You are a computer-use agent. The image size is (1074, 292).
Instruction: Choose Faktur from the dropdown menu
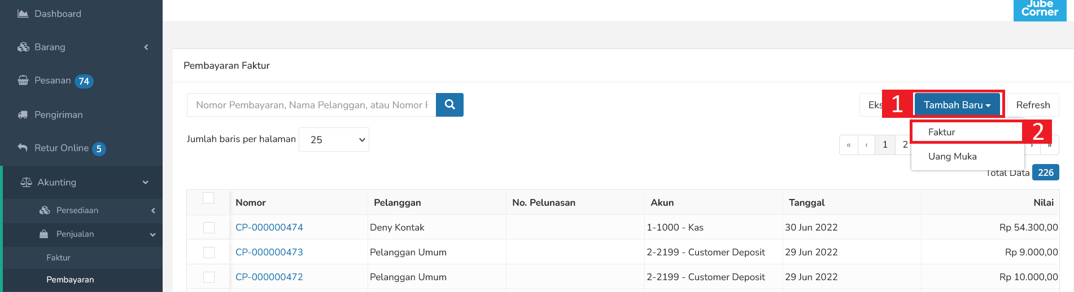tap(941, 132)
